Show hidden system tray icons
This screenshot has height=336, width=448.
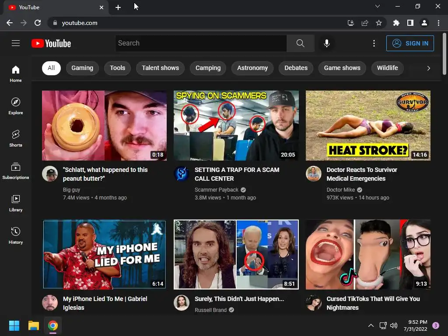click(371, 325)
